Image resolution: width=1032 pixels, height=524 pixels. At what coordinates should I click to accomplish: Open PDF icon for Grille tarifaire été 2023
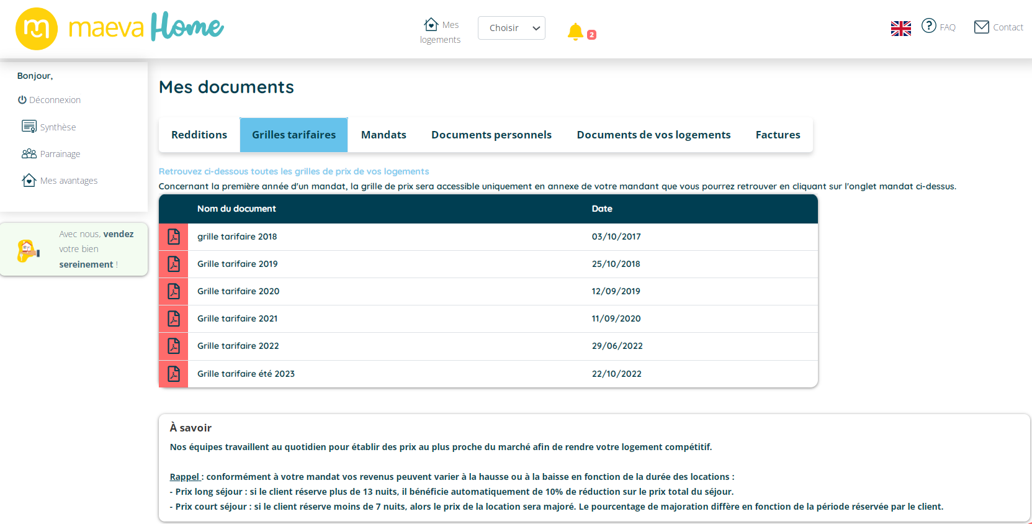[x=174, y=374]
